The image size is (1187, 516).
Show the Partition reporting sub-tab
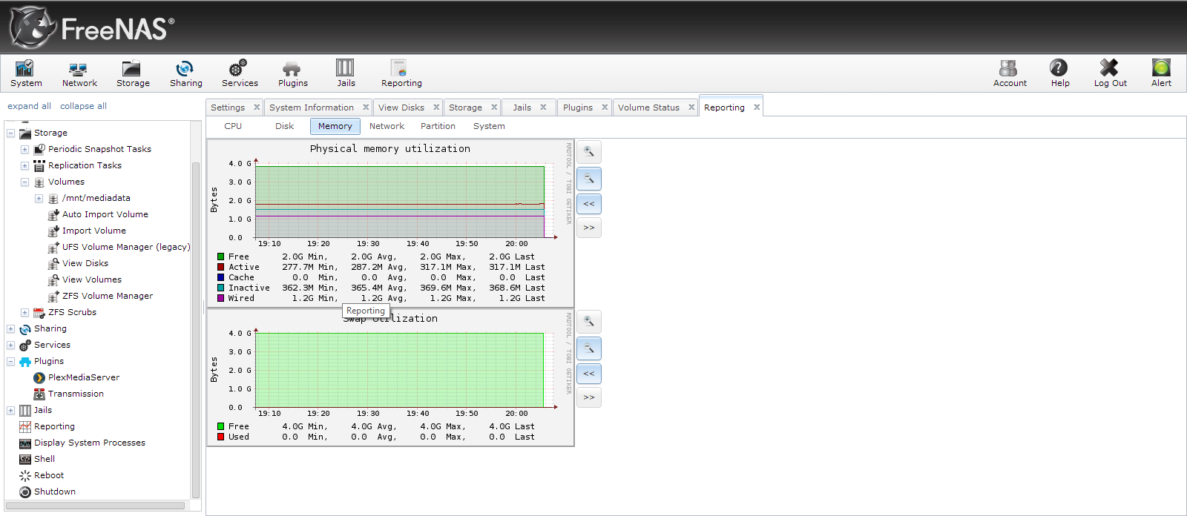click(x=438, y=126)
